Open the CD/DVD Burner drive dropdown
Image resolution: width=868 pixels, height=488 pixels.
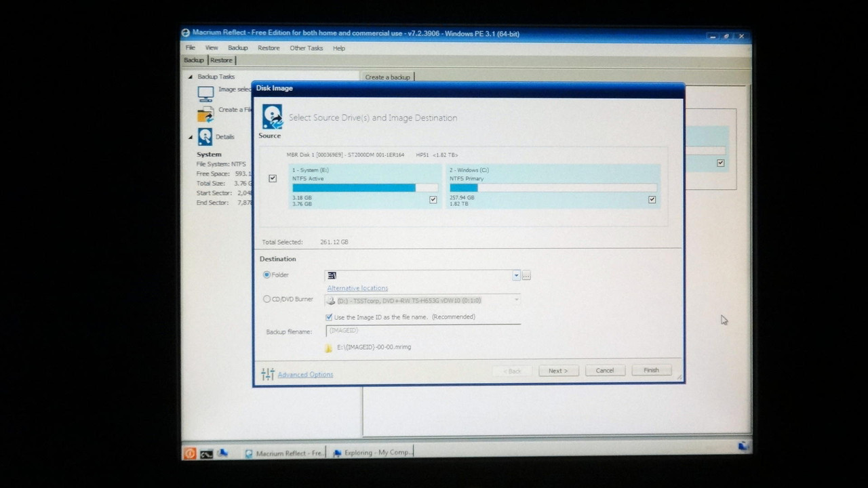tap(516, 300)
